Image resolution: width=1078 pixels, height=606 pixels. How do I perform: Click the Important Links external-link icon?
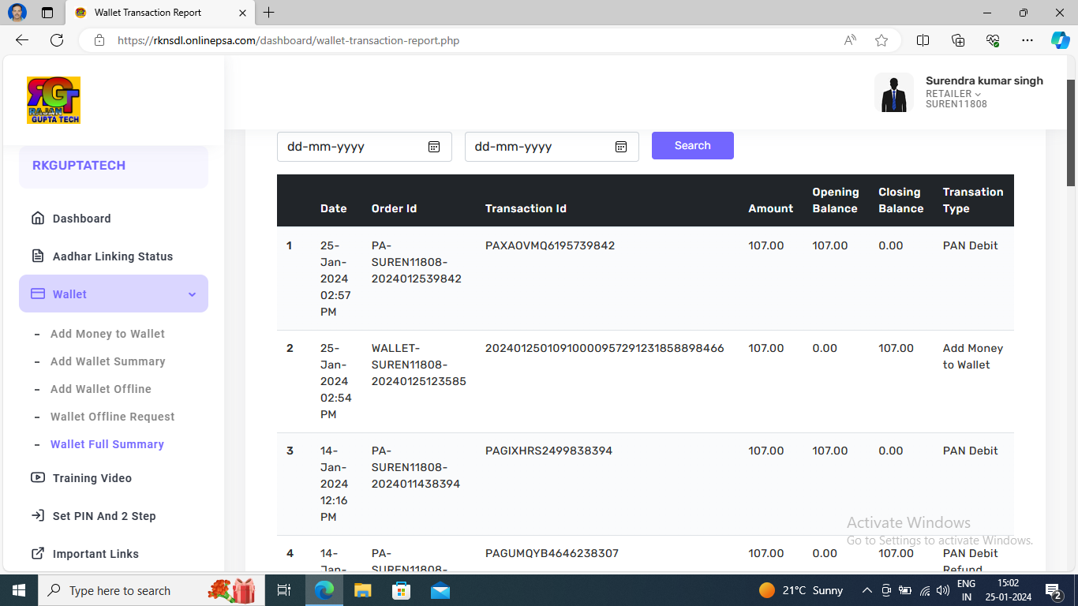[x=37, y=554]
